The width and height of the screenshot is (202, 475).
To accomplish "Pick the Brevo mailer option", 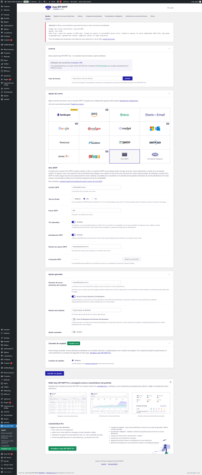I will click(x=125, y=115).
